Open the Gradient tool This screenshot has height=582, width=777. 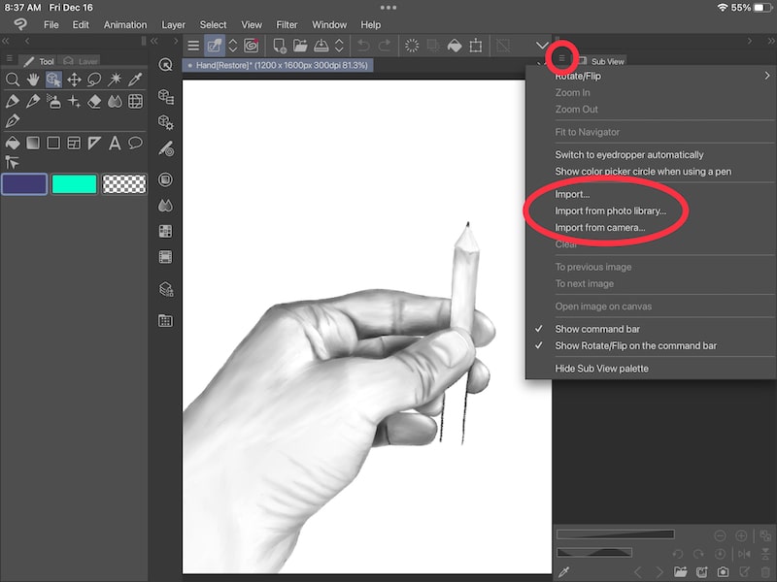point(33,141)
